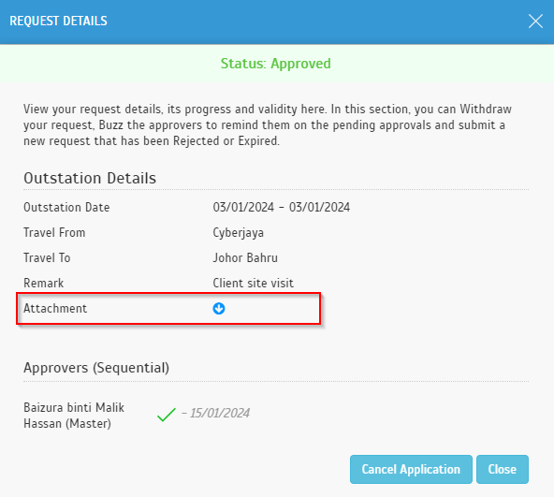Image resolution: width=554 pixels, height=497 pixels.
Task: Click the green approval checkmark icon
Action: (167, 415)
